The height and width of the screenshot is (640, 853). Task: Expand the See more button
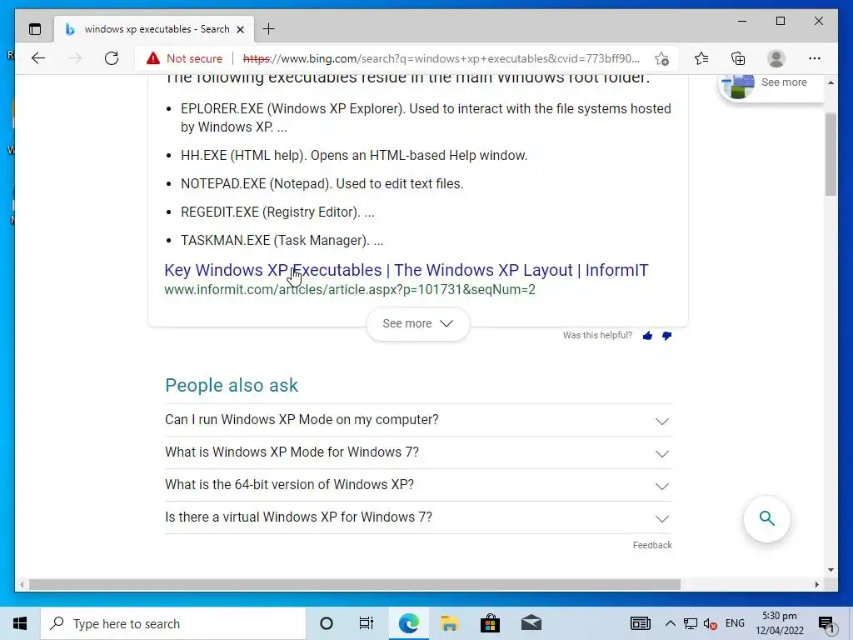click(418, 324)
